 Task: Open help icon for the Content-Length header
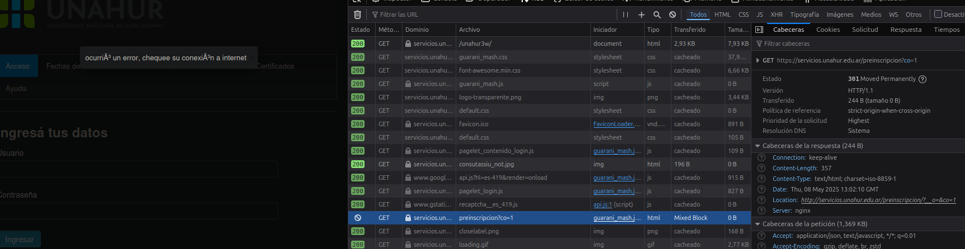coord(761,168)
